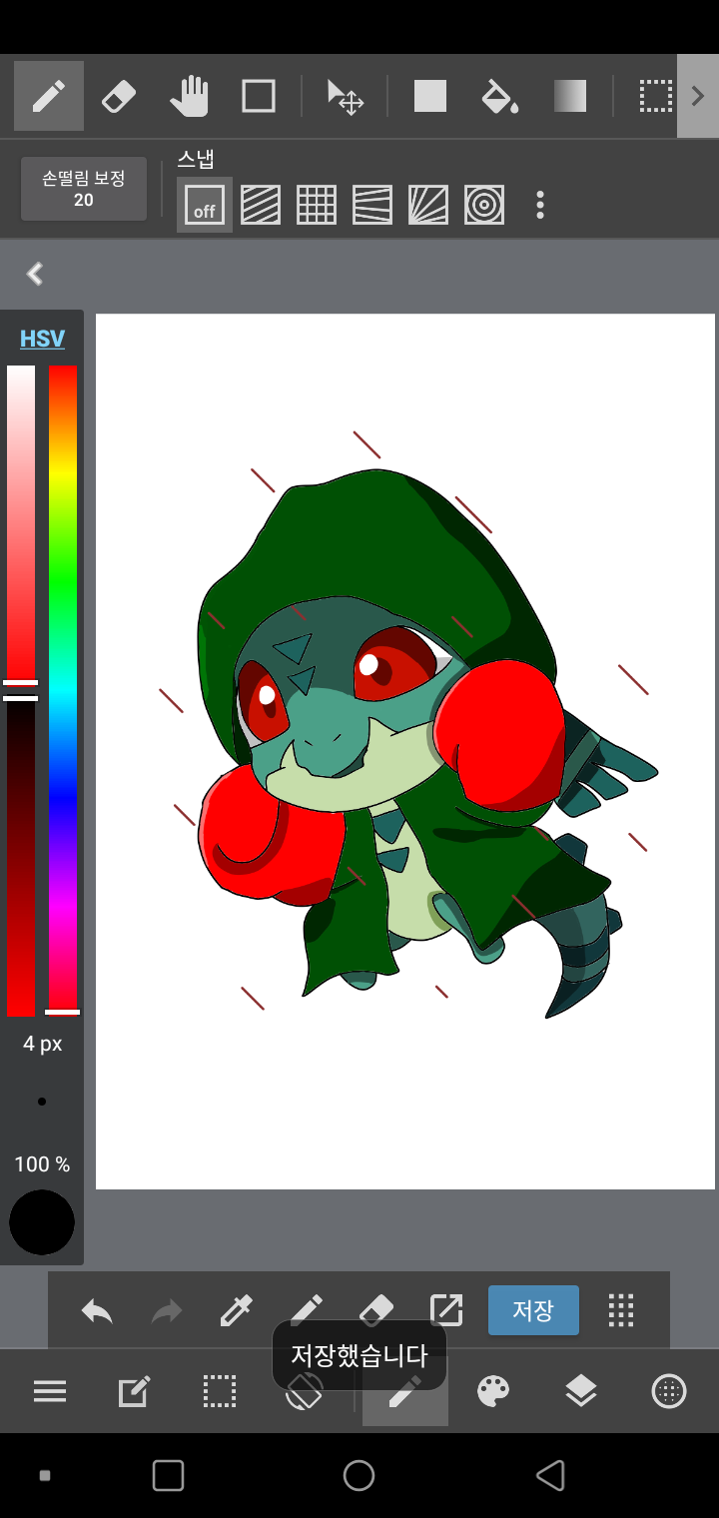Open the color palette panel
Screen dimensions: 719x1518
pos(493,1391)
